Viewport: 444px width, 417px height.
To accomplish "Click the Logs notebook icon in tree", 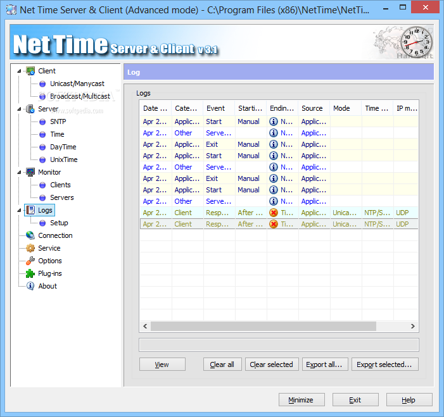I will (30, 210).
